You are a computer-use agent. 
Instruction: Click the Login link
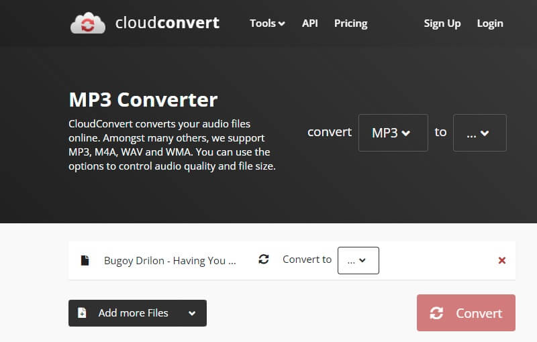click(490, 23)
